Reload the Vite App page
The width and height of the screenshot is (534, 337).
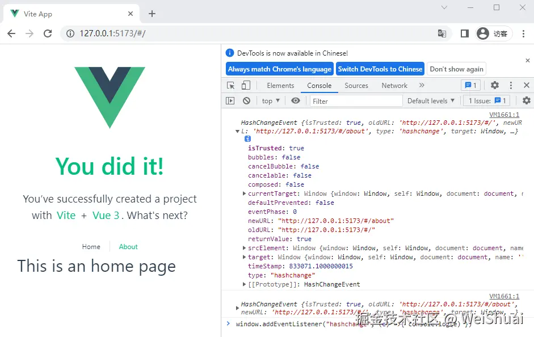[x=48, y=33]
